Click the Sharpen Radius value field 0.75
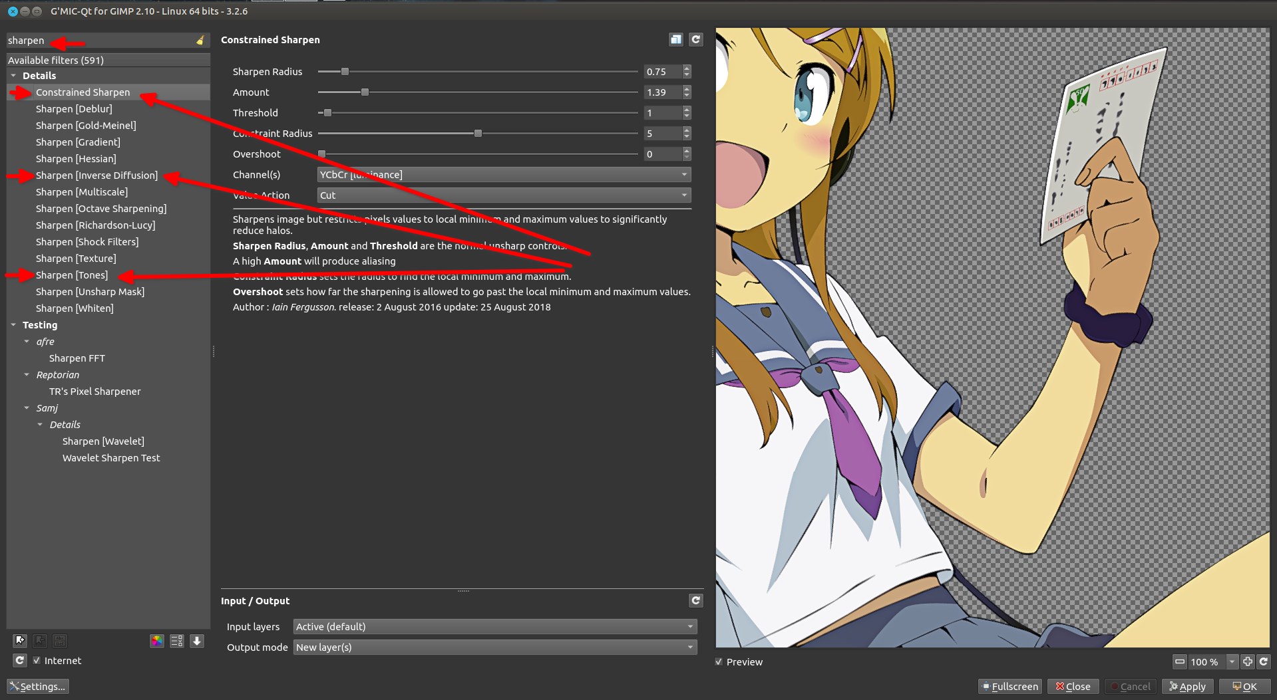 pos(663,72)
